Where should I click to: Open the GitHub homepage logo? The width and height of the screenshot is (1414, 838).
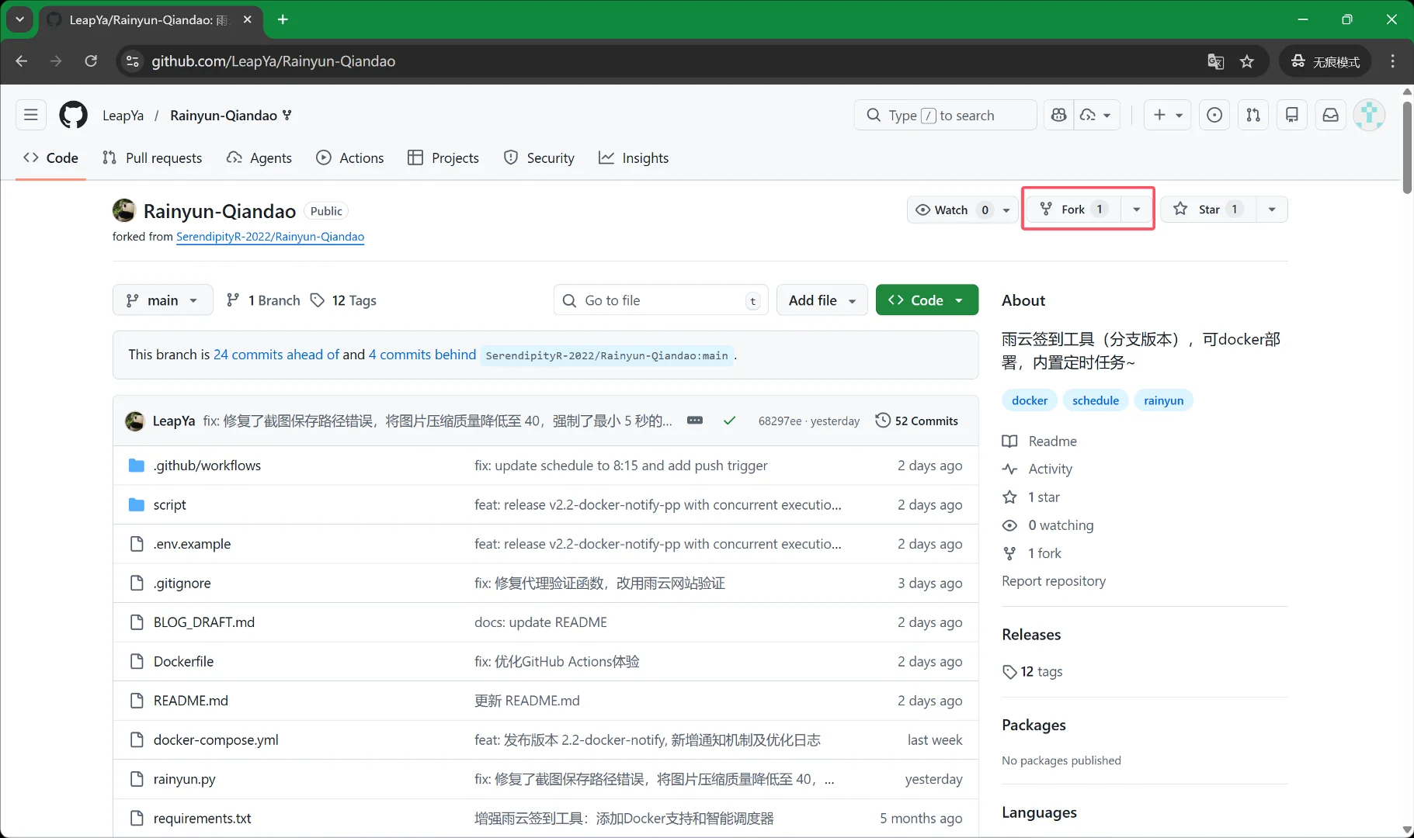pos(74,115)
